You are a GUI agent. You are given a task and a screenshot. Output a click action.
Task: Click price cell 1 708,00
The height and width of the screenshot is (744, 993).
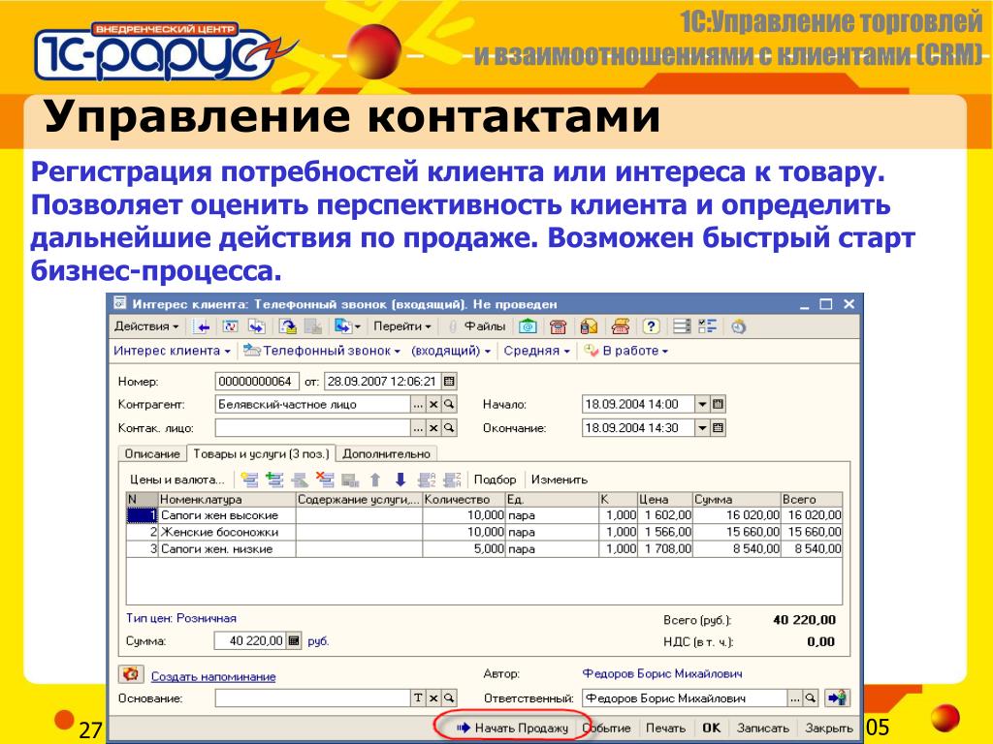(665, 548)
